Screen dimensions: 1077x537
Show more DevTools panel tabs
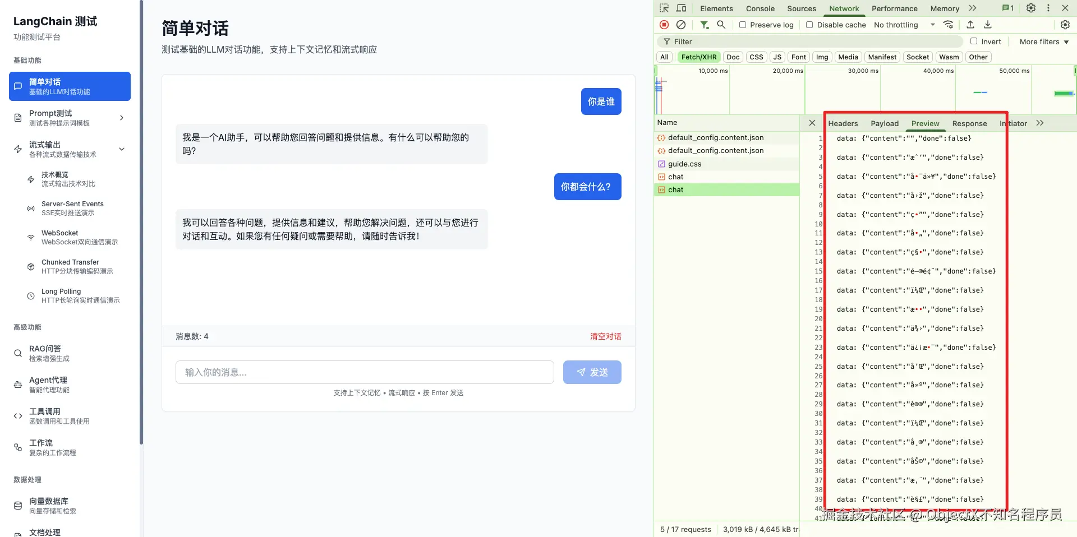click(973, 8)
